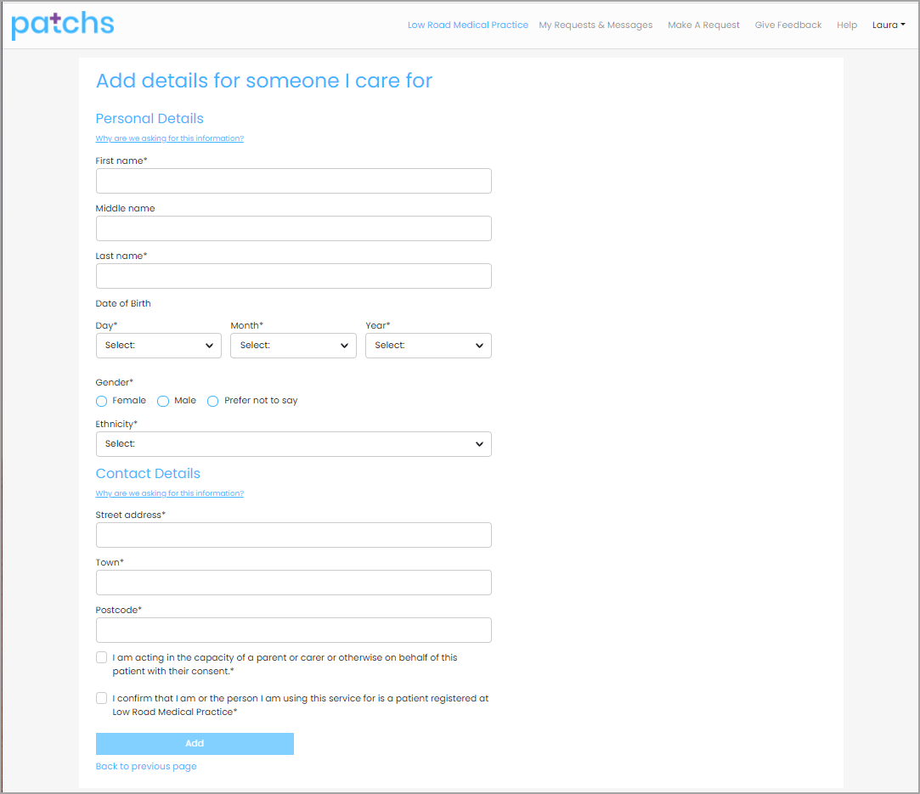Check the parent or carer consent checkbox

coord(101,656)
